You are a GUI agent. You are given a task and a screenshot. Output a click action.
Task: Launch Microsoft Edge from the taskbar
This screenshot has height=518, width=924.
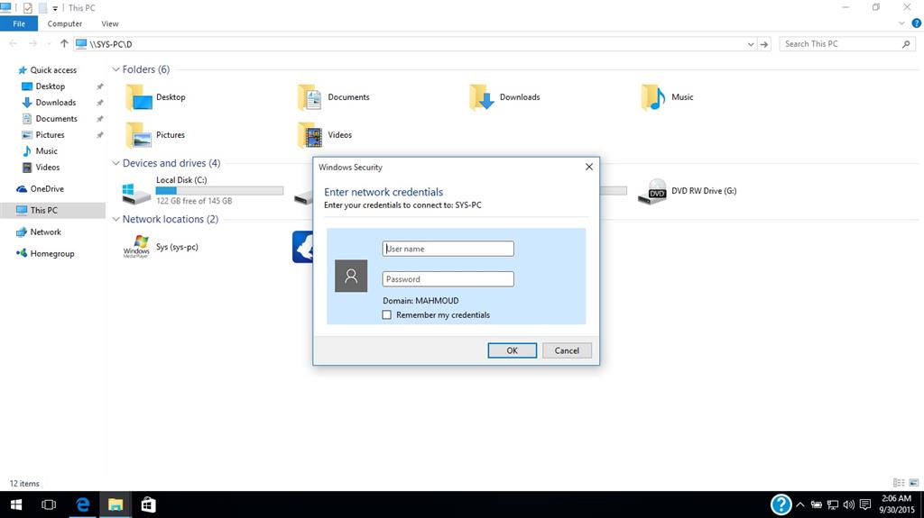coord(82,505)
